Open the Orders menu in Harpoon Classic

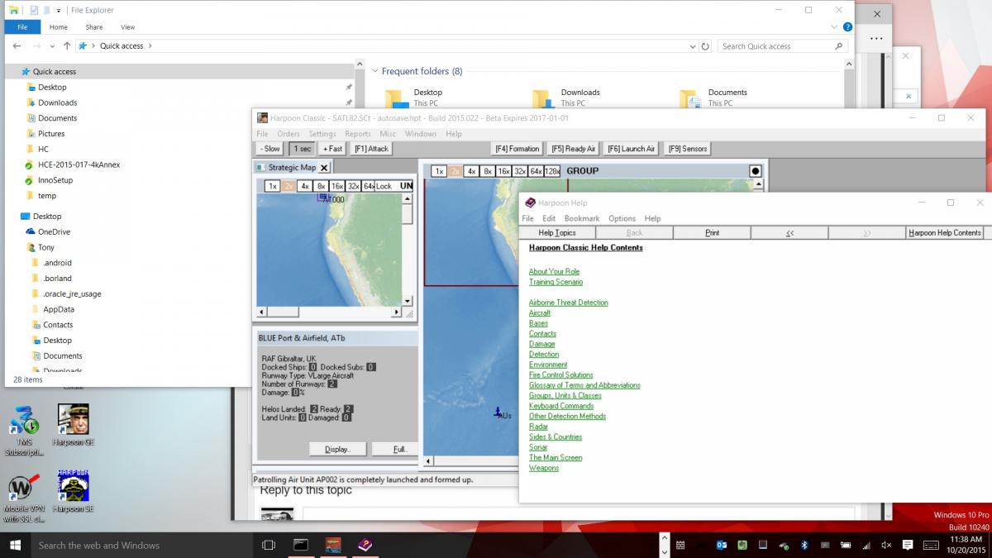pos(289,134)
